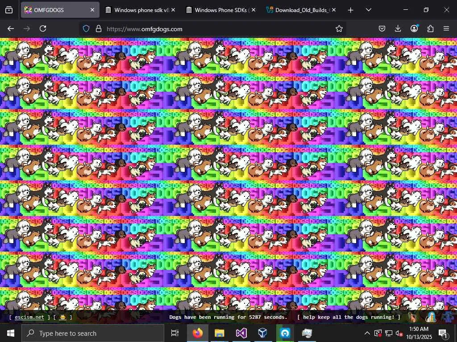Screen dimensions: 457x342
Task: Minimize the Firefox window
Action: point(405,10)
